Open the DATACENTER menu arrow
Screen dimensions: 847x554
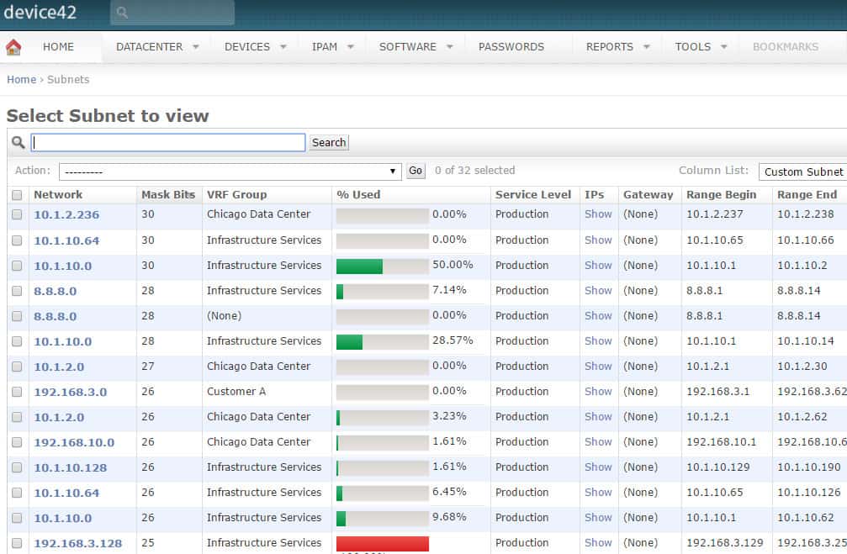pyautogui.click(x=196, y=47)
